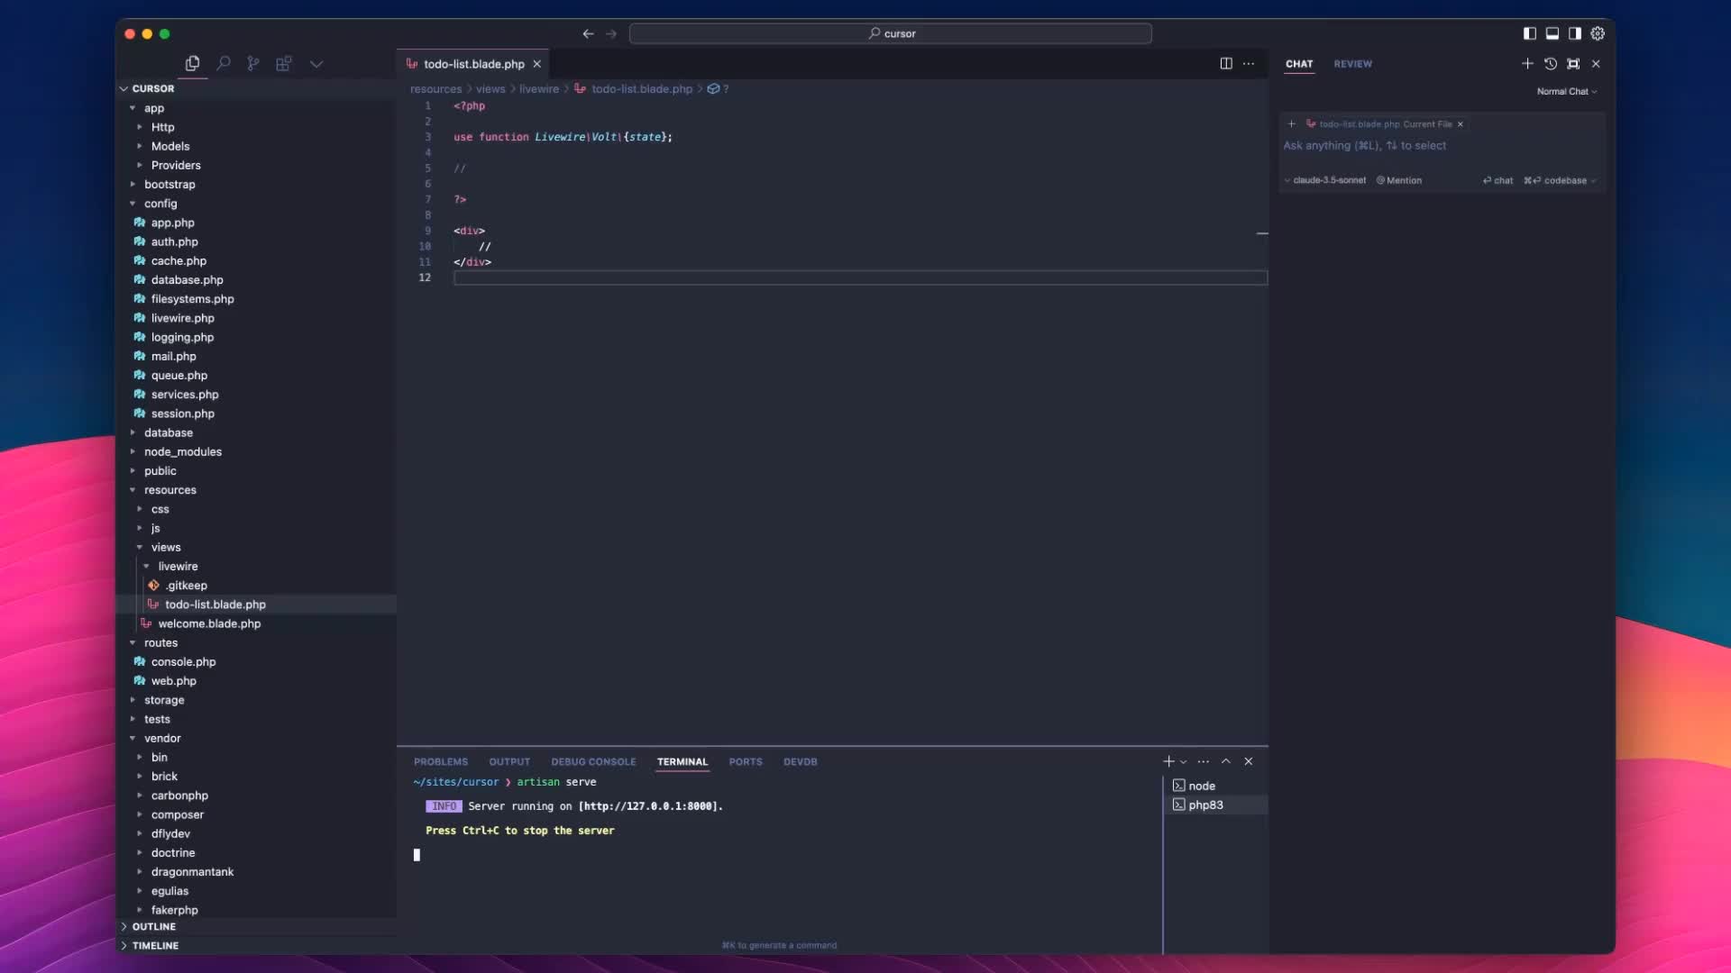1731x973 pixels.
Task: Maximize the terminal panel with chevron
Action: [x=1226, y=762]
